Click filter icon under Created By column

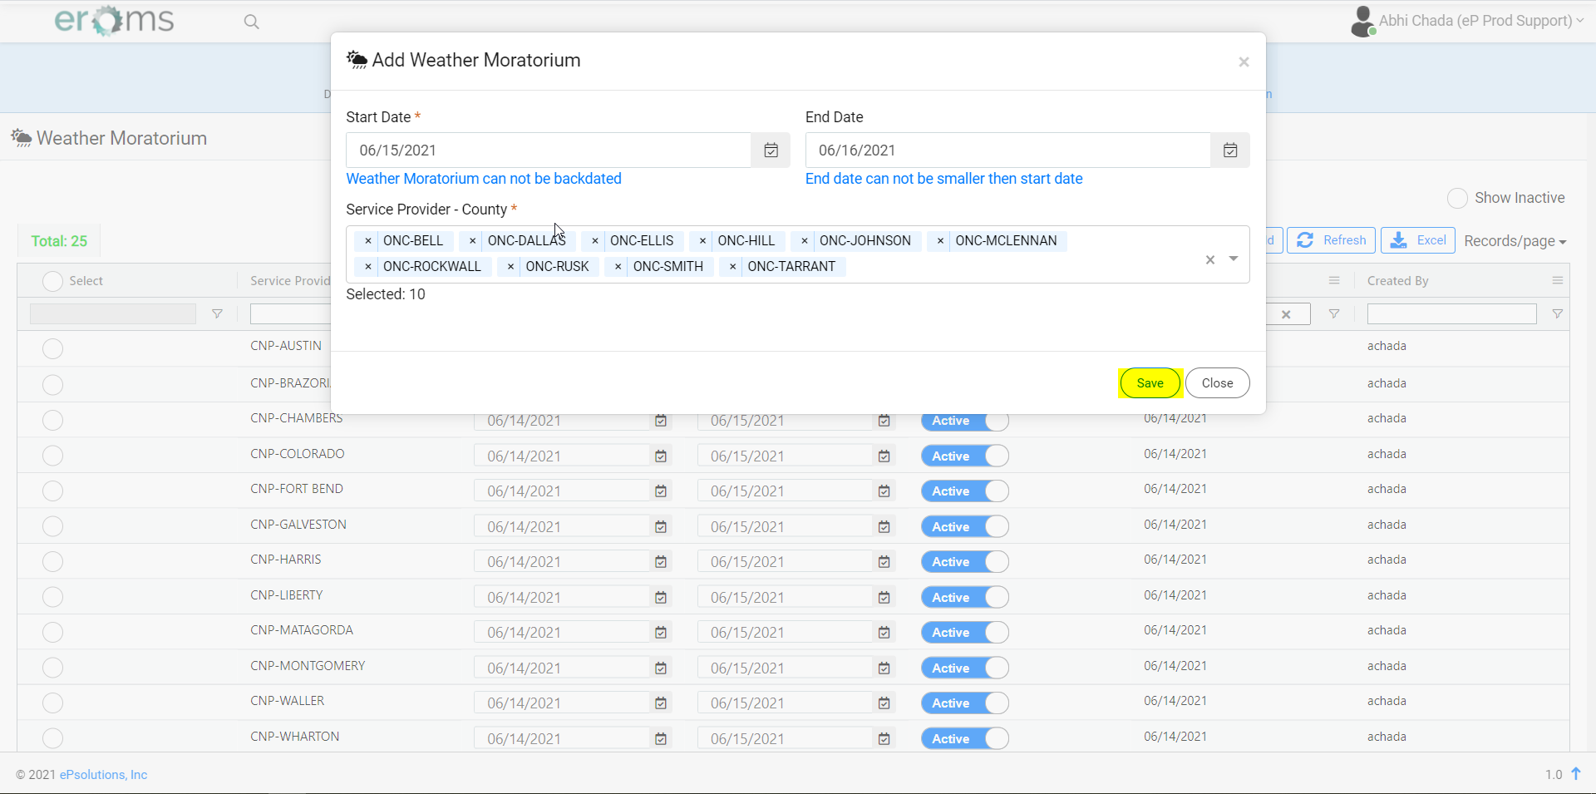pyautogui.click(x=1557, y=314)
